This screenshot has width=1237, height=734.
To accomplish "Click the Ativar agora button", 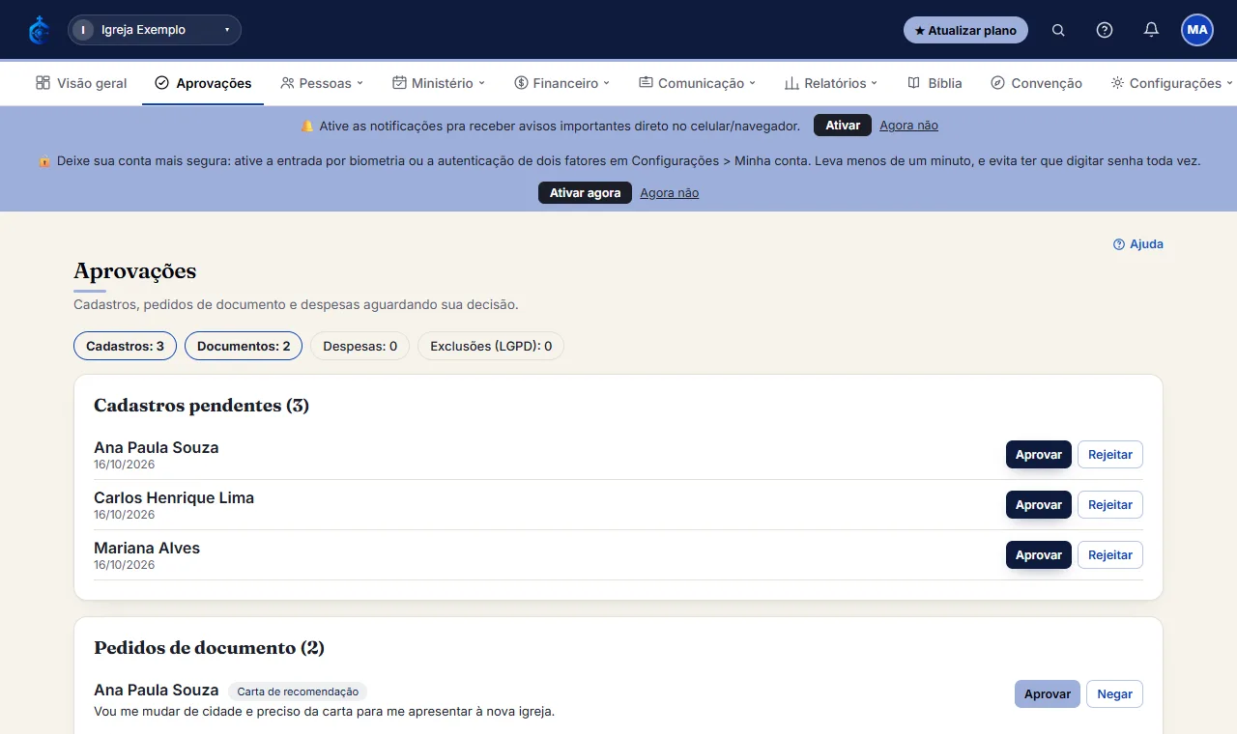I will pos(585,193).
